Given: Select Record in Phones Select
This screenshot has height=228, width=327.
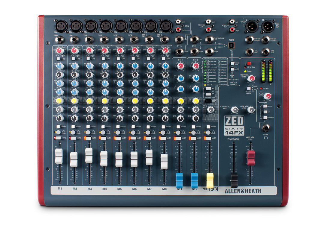Looking at the screenshot, I should pyautogui.click(x=265, y=106).
